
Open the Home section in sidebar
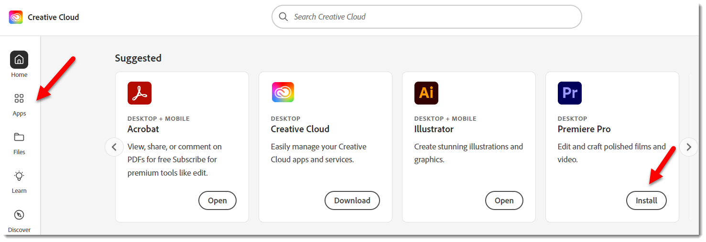click(19, 64)
